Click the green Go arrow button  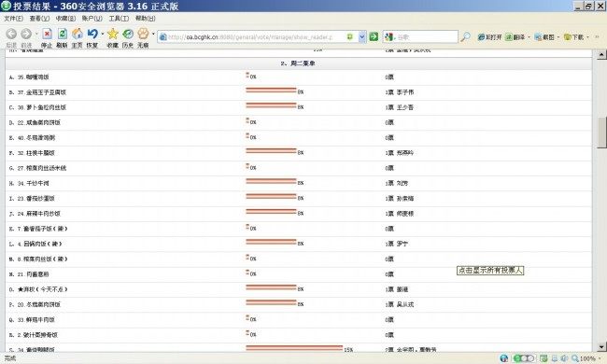click(x=374, y=36)
